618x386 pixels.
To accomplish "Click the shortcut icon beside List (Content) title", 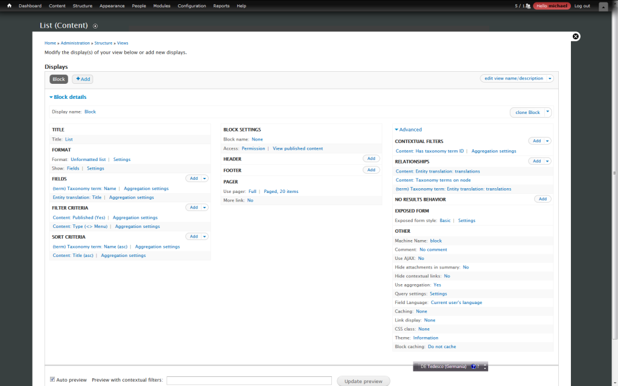I will coord(95,26).
